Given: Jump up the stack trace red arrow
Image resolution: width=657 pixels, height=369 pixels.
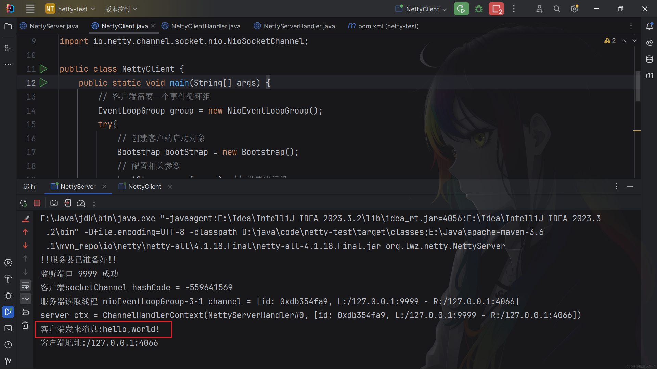Looking at the screenshot, I should [x=25, y=232].
